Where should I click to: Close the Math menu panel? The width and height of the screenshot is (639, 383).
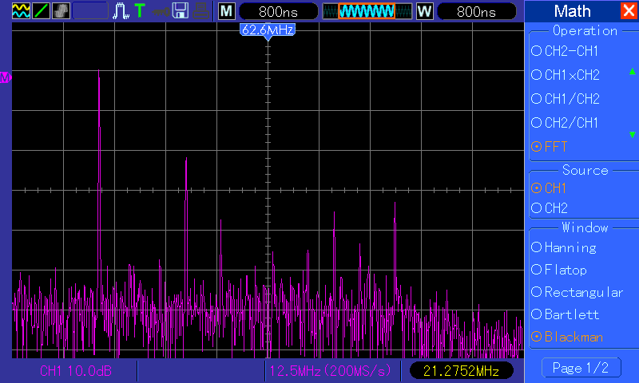click(x=629, y=10)
